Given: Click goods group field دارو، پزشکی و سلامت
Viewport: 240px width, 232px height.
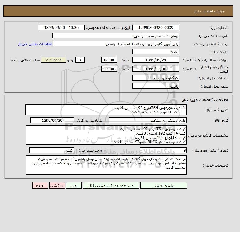Looking at the screenshot, I should (x=147, y=120).
